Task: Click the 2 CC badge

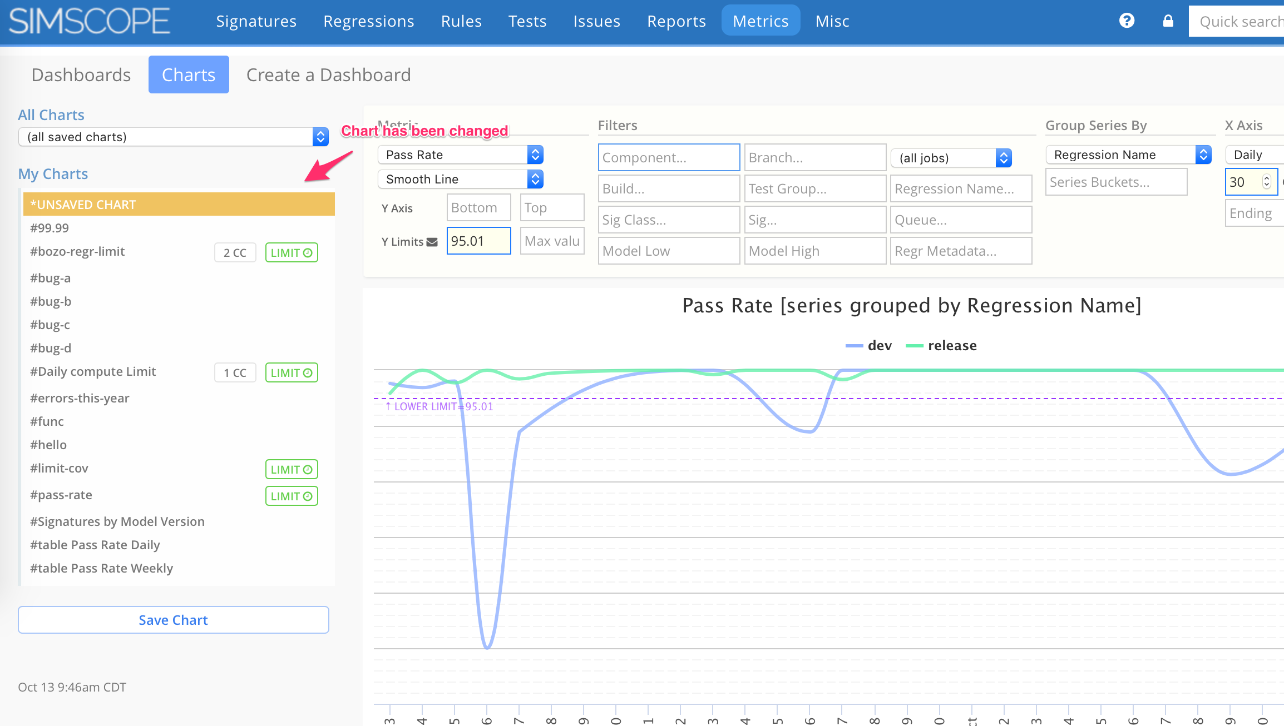Action: click(235, 252)
